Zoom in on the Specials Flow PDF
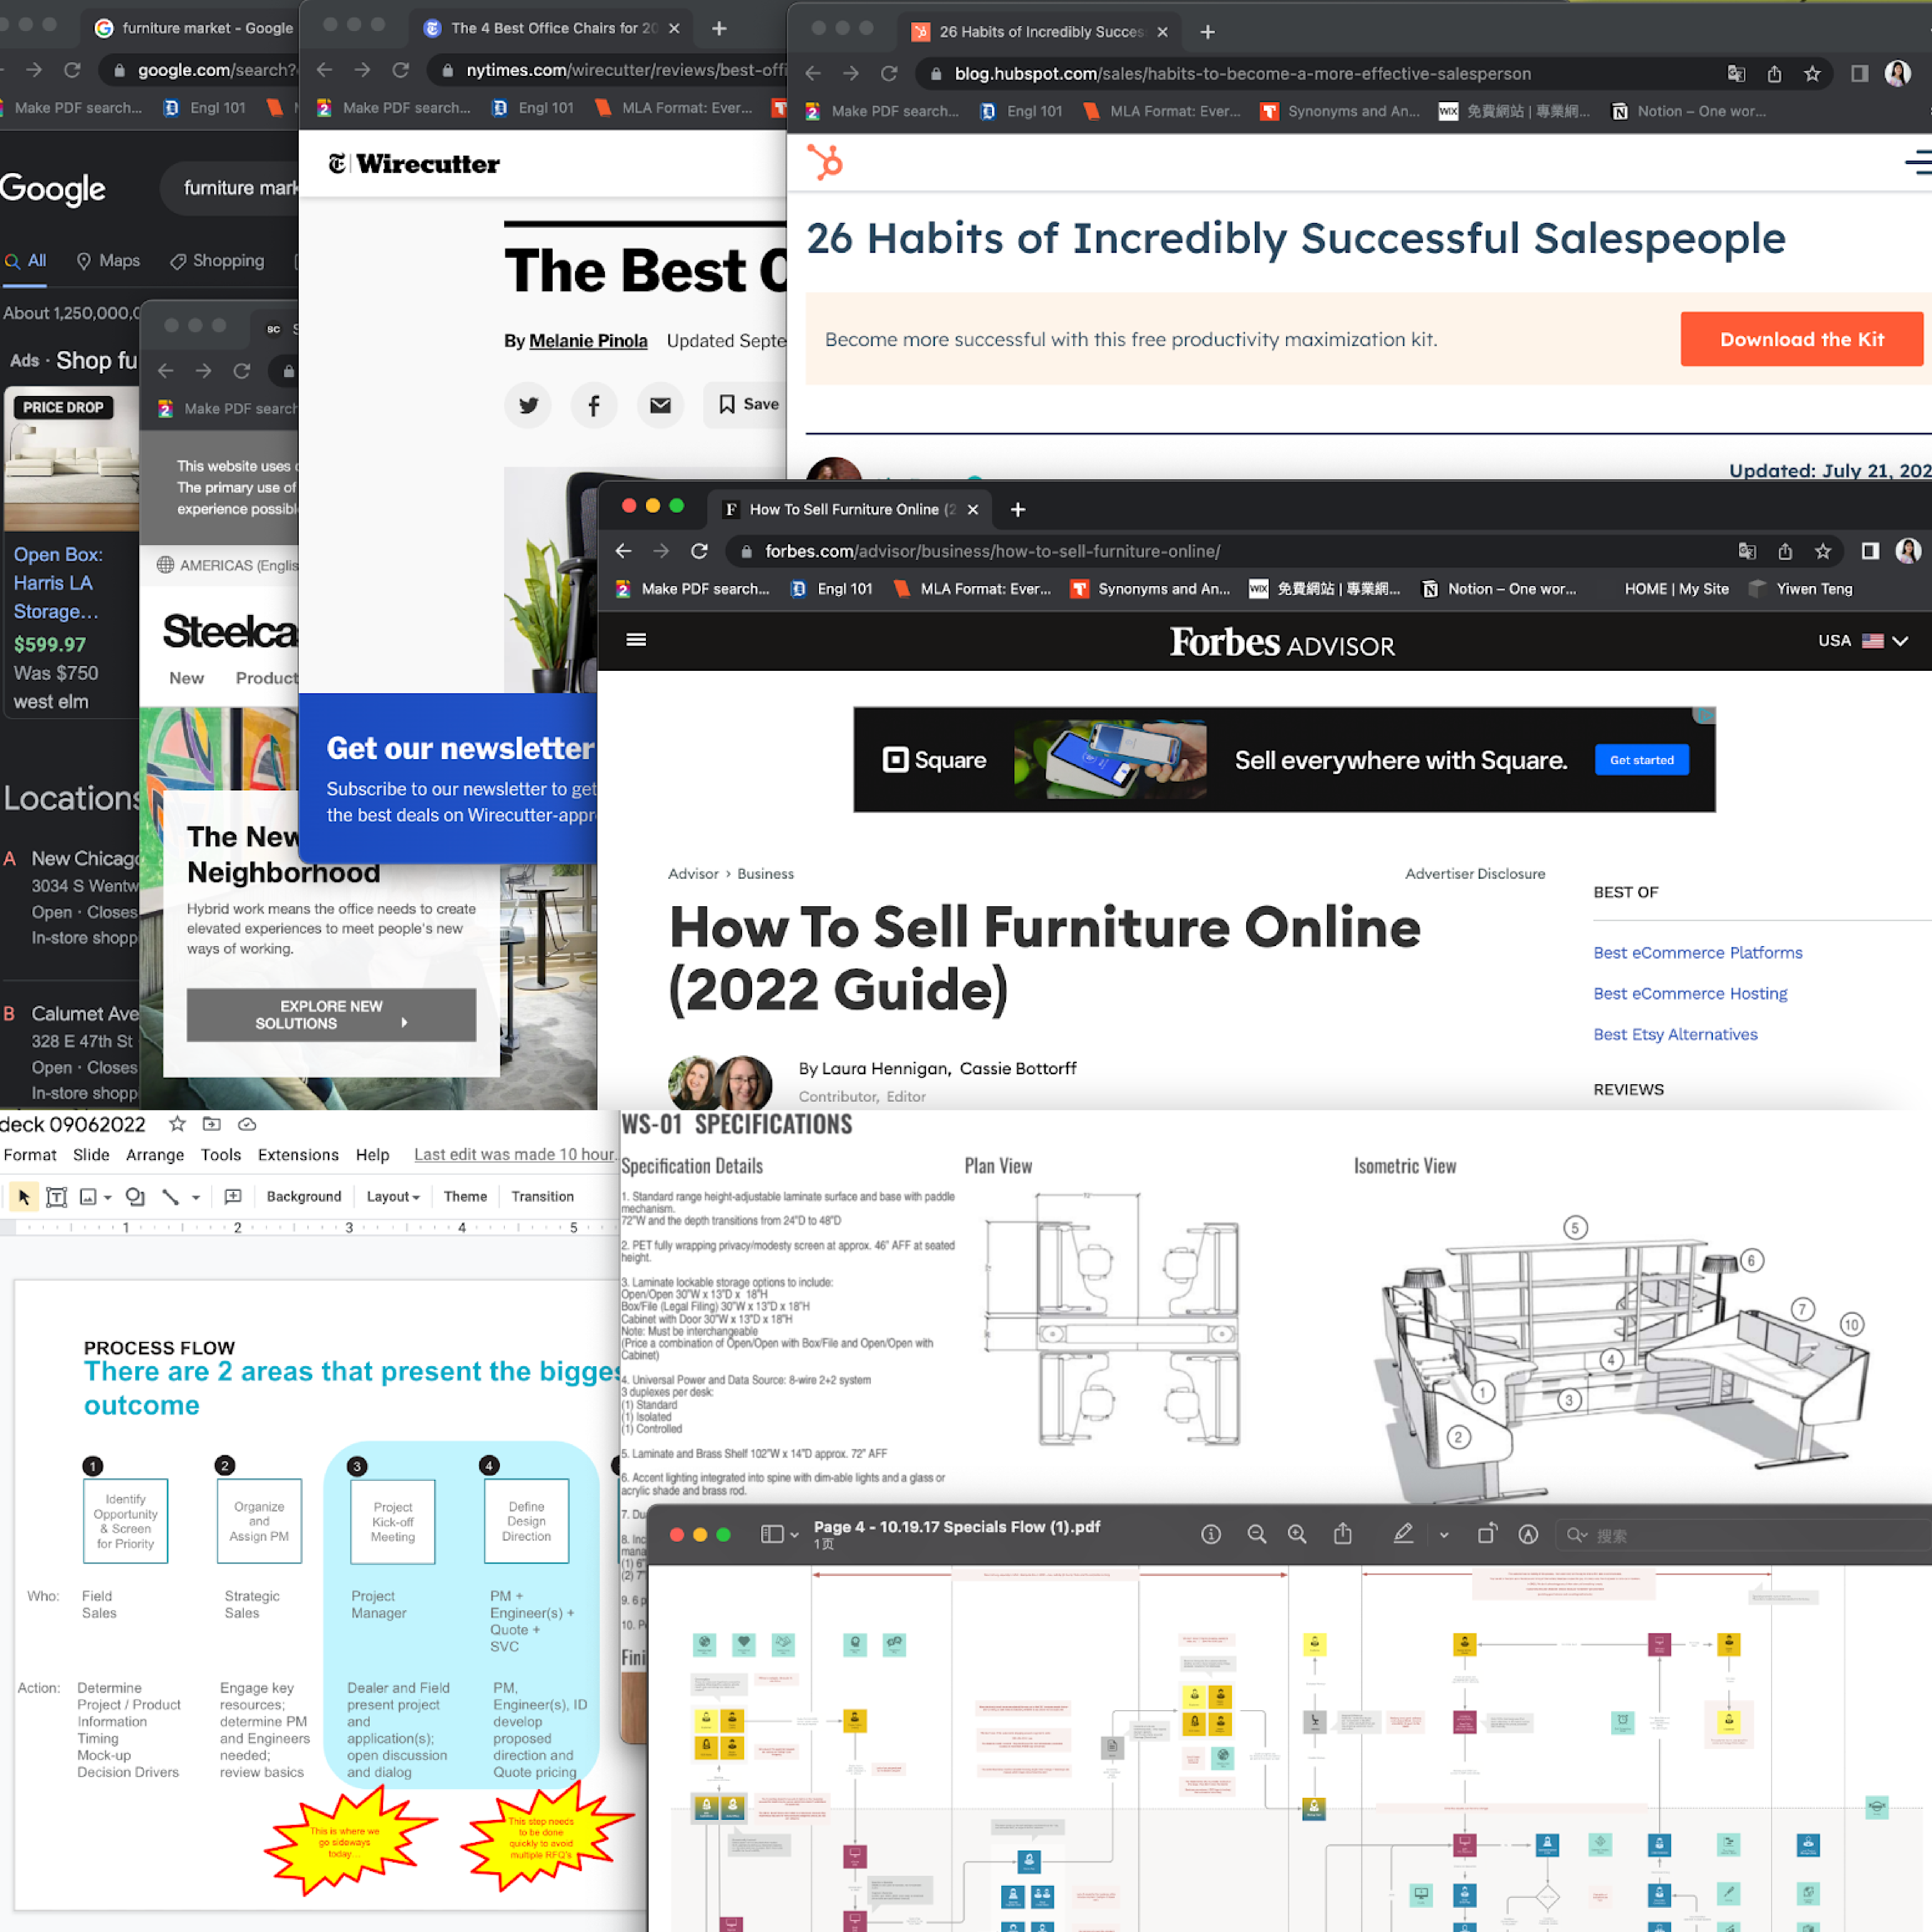Screen dimensions: 1932x1932 click(1297, 1534)
